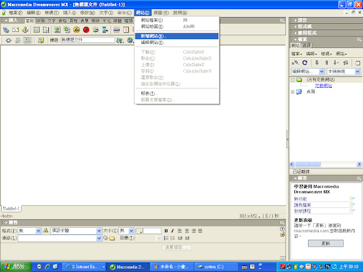This screenshot has width=363, height=272.
Task: Click the 標題 document title field
Action: (87, 40)
